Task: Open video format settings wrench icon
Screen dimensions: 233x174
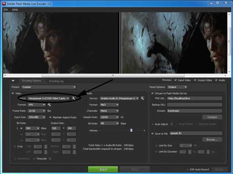Action: click(49, 104)
